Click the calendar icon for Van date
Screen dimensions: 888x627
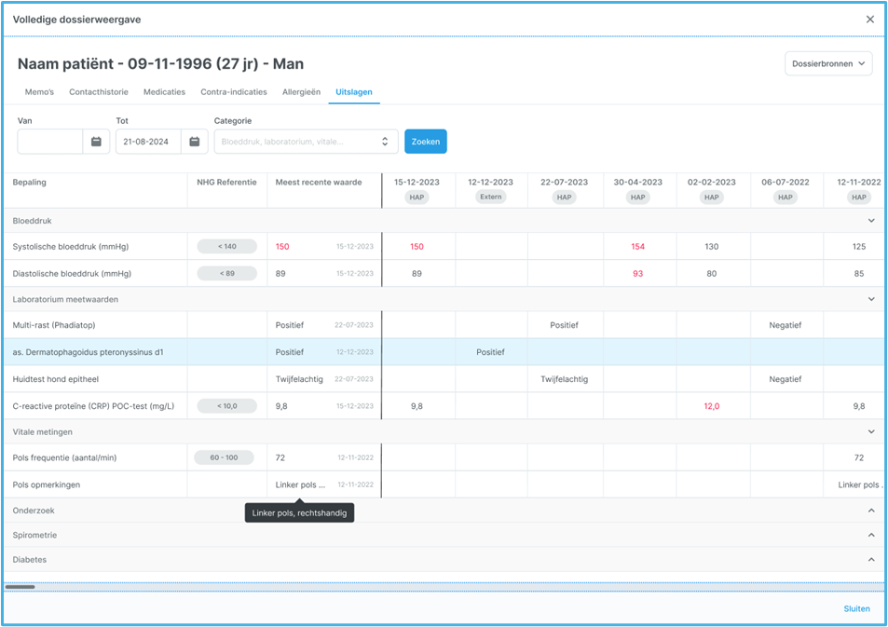(x=96, y=142)
